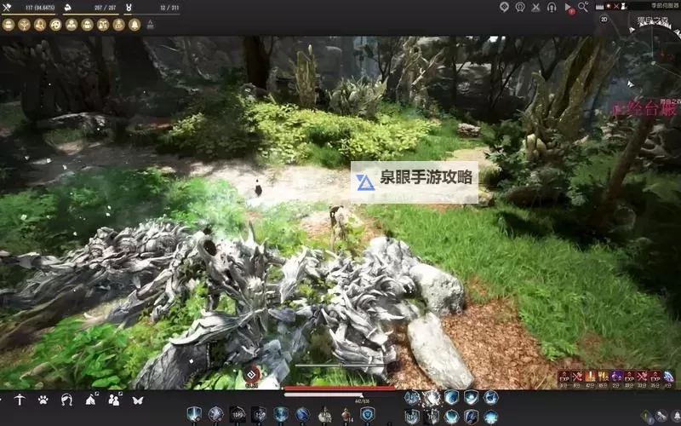This screenshot has height=426, width=681.
Task: Click the 12 / 311 skill points value
Action: [x=169, y=8]
